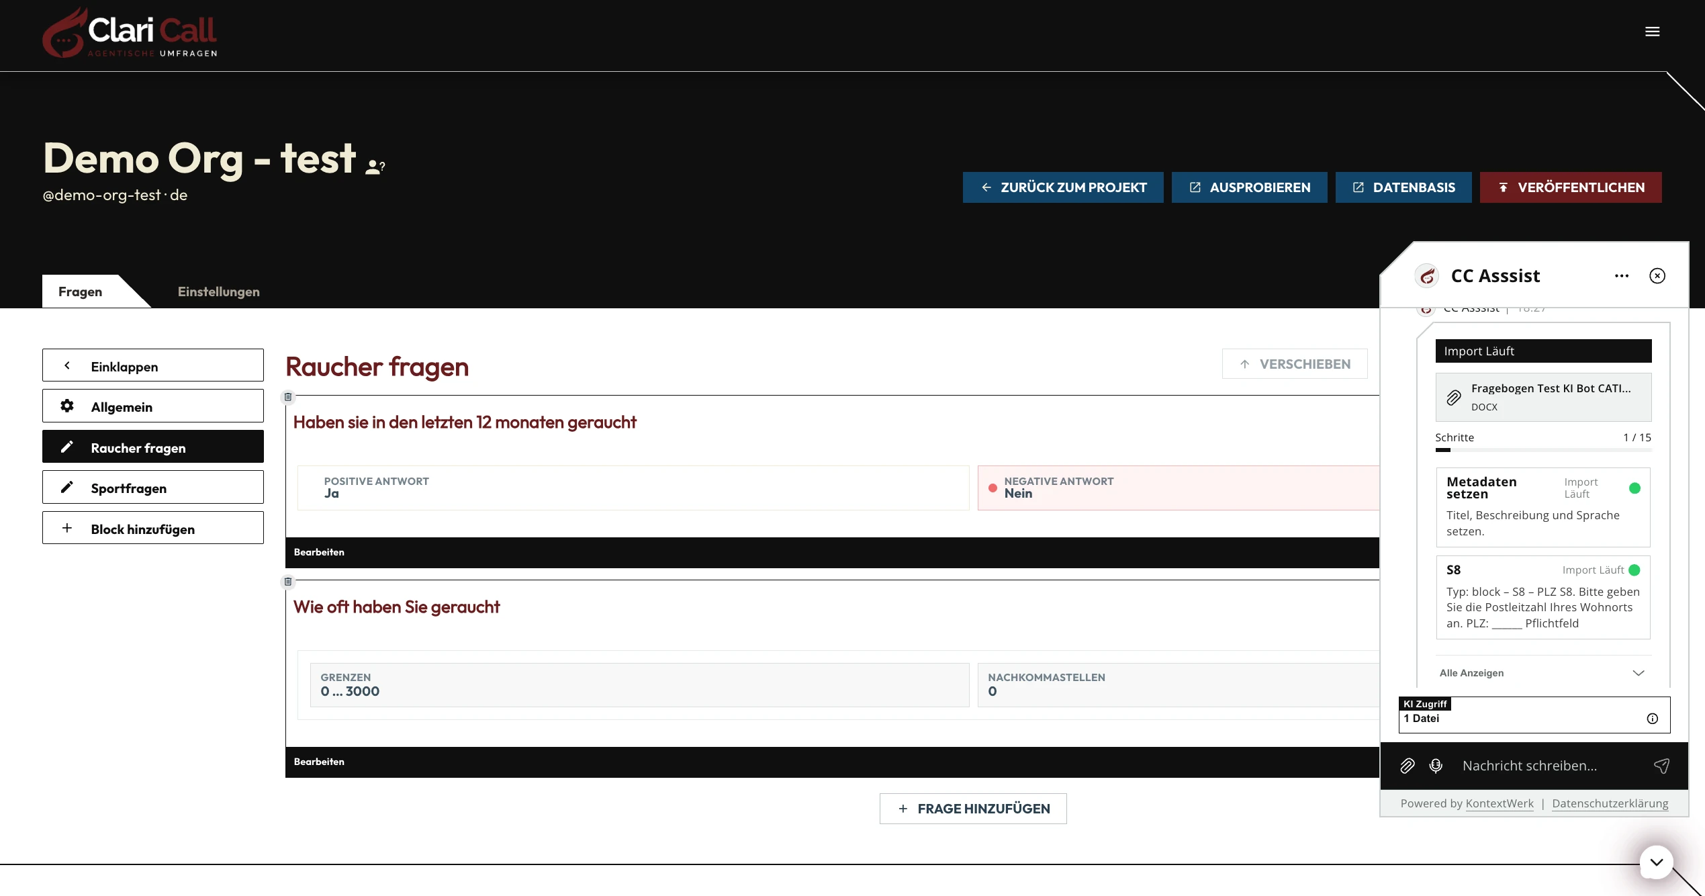Close the CC Asssist panel
The height and width of the screenshot is (896, 1705).
tap(1657, 276)
